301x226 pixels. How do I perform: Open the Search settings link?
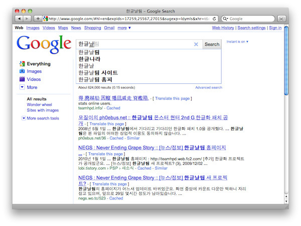(x=251, y=28)
